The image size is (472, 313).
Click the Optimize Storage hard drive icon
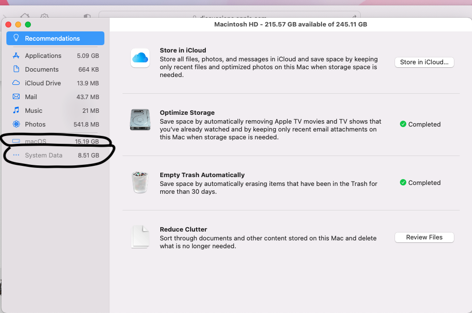tap(140, 120)
